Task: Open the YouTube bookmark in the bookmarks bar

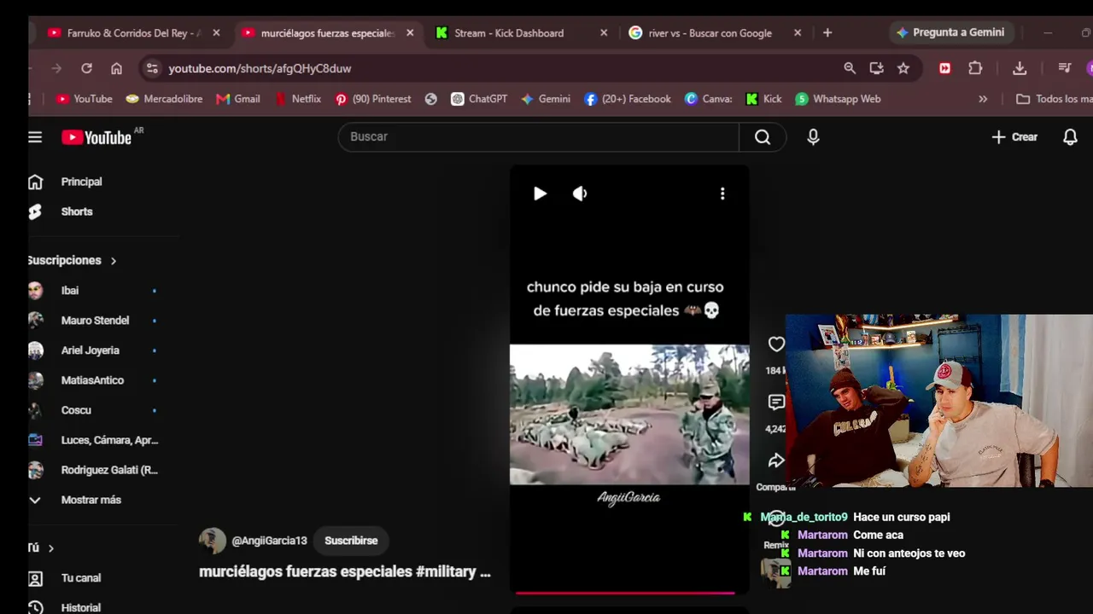Action: (x=84, y=99)
